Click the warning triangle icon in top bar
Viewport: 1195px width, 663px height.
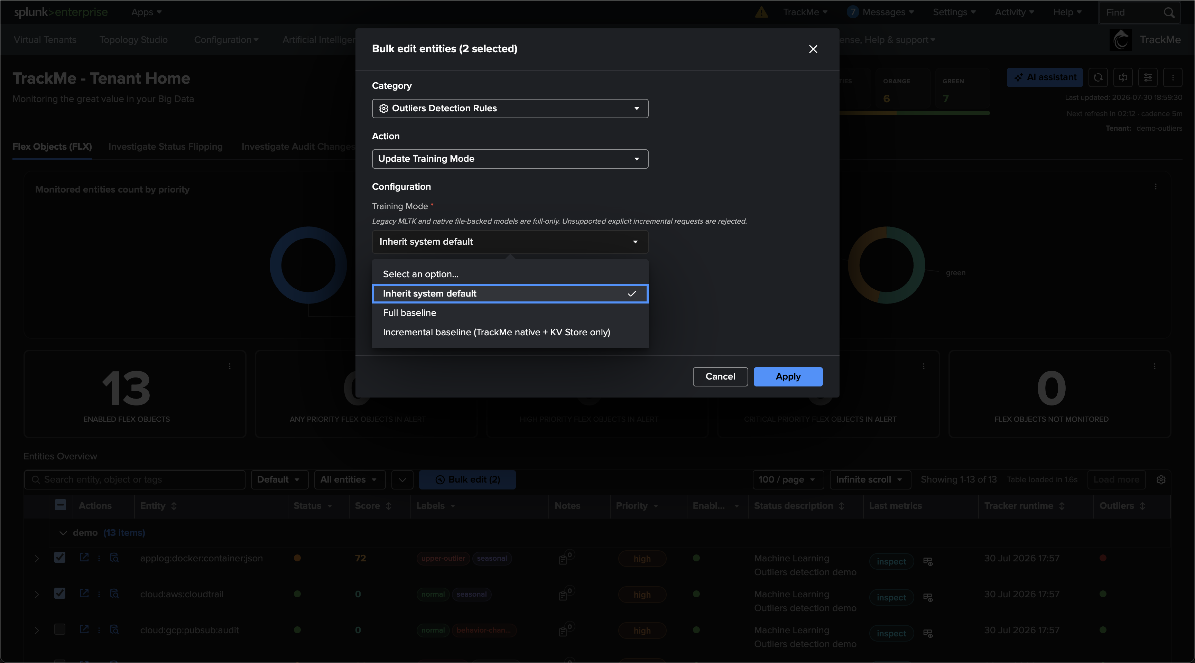[761, 12]
